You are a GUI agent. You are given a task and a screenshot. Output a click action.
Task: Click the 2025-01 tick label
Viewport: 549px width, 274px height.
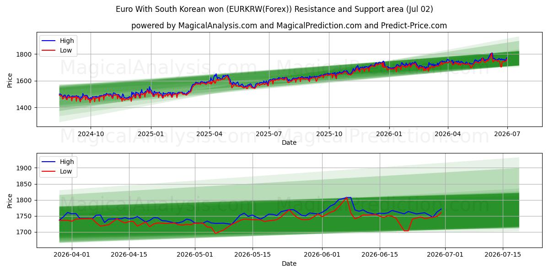coord(151,134)
